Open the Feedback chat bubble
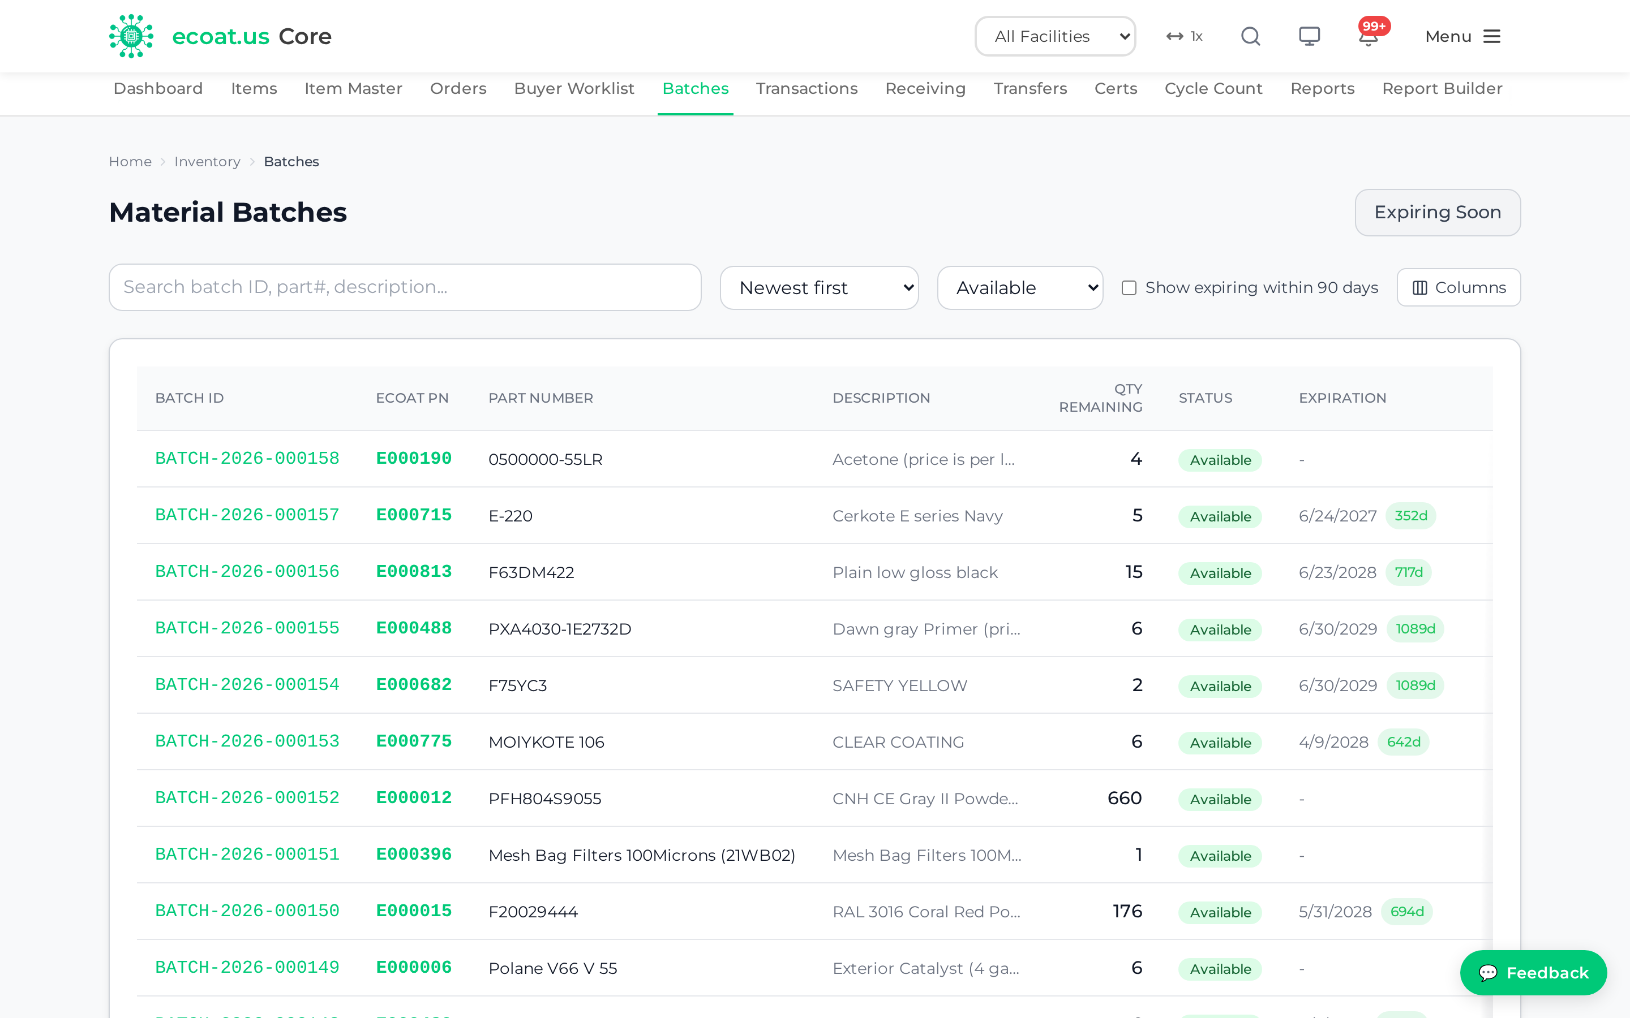 point(1533,972)
